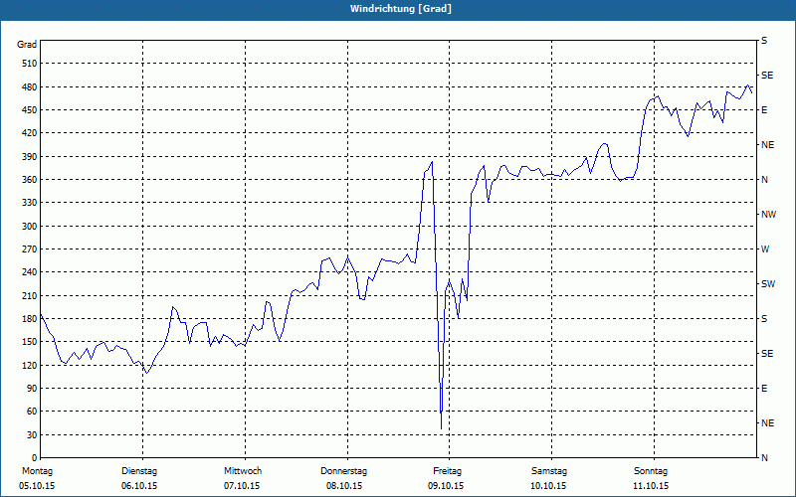Pick the Freitag day label

tap(447, 471)
